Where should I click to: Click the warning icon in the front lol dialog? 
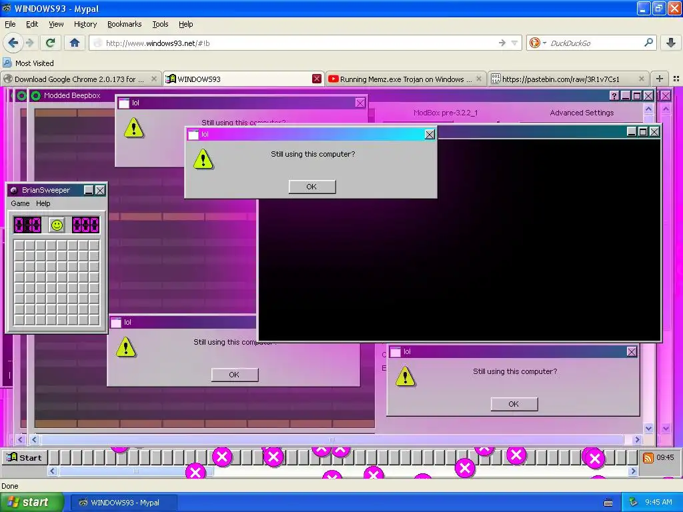(203, 159)
